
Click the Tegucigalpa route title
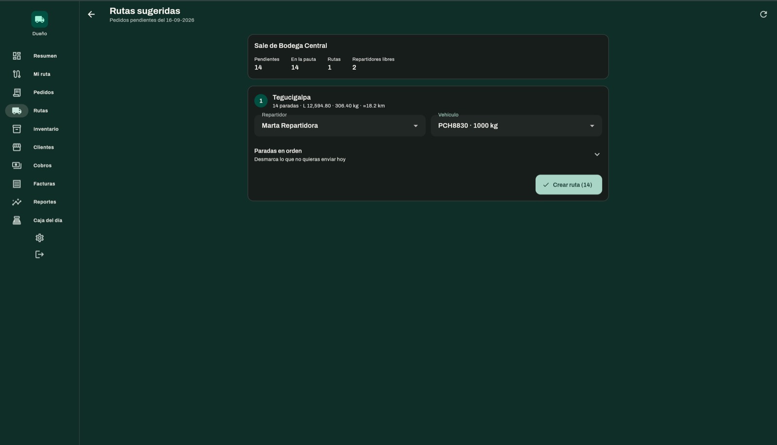pyautogui.click(x=291, y=97)
